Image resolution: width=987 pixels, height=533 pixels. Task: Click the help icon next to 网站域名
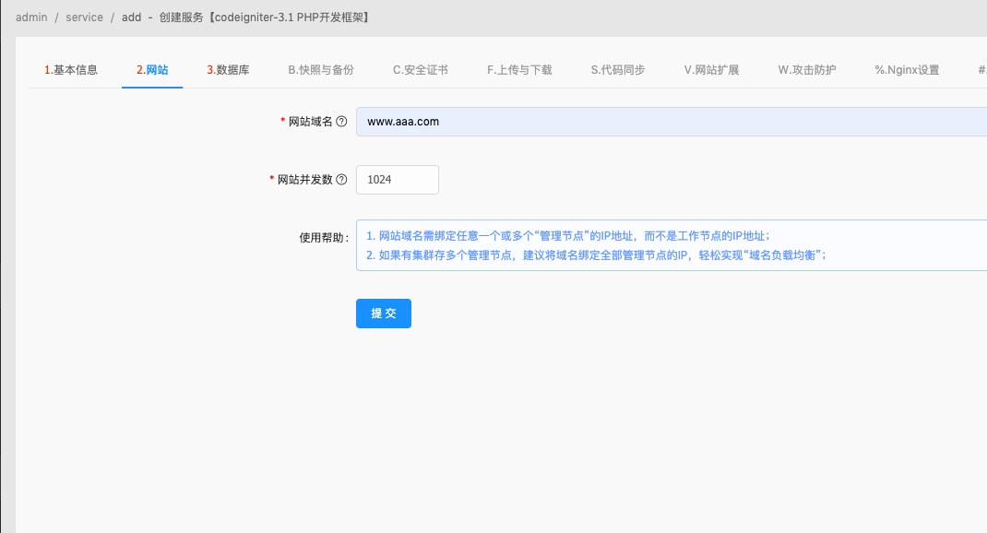click(x=341, y=122)
